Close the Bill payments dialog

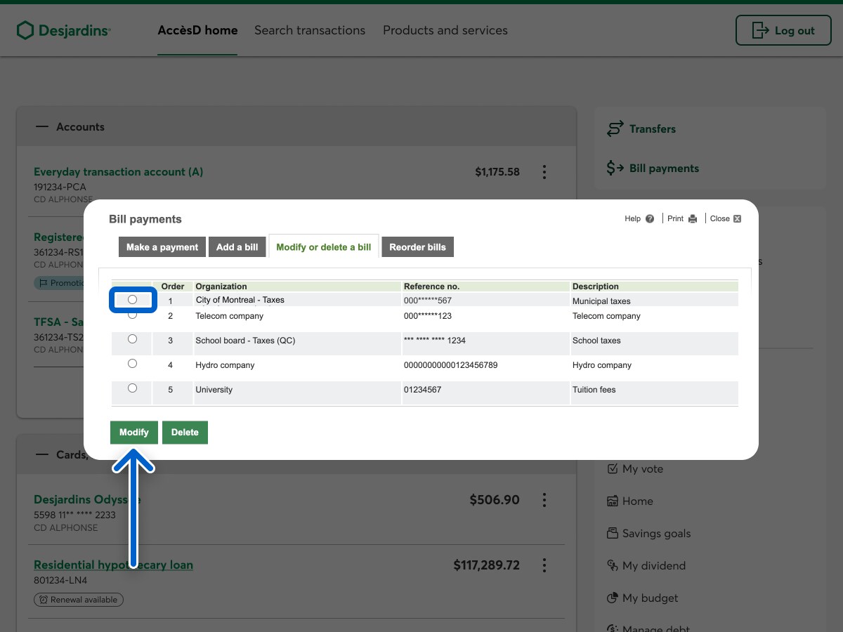(726, 219)
